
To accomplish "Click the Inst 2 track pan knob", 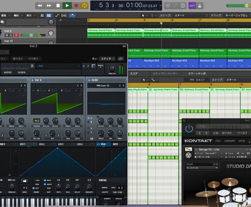I will tap(51, 33).
